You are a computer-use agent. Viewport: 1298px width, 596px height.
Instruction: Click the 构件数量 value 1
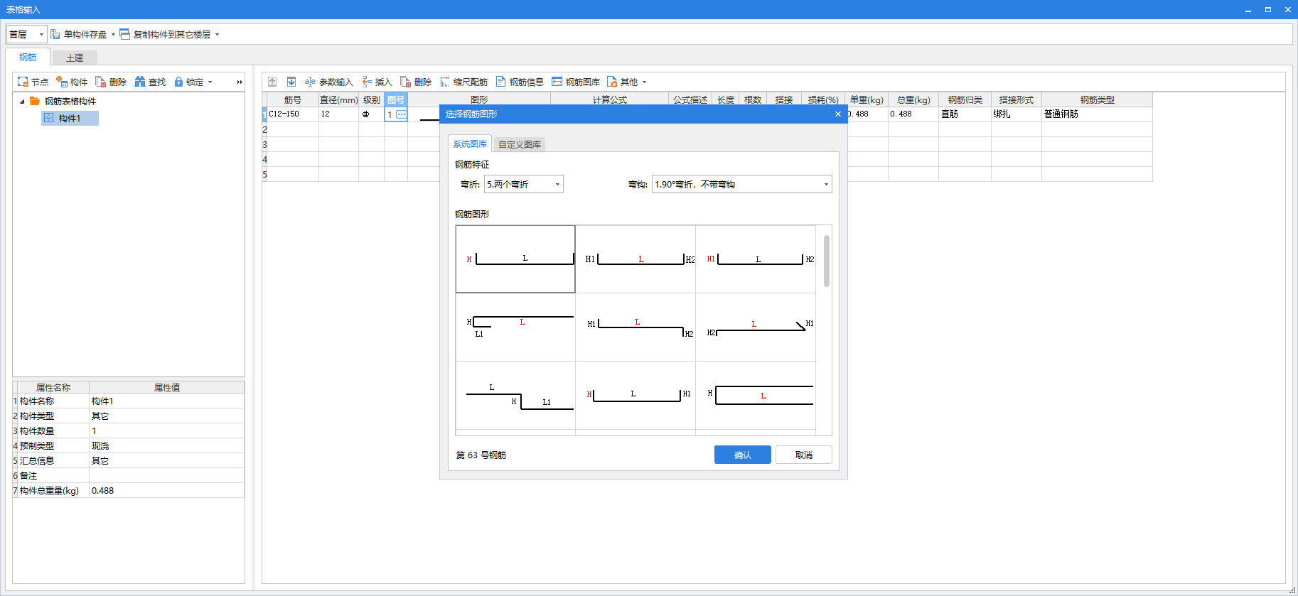pyautogui.click(x=166, y=431)
